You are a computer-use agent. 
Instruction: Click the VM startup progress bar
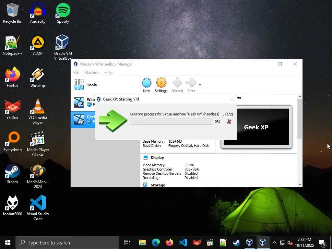(171, 122)
